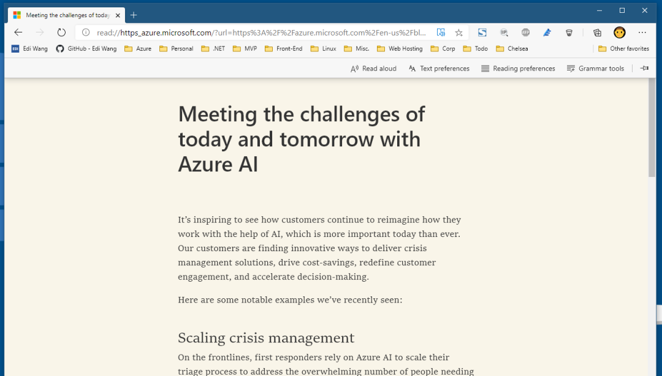
Task: Click the "Scaling crisis management" heading
Action: point(266,338)
